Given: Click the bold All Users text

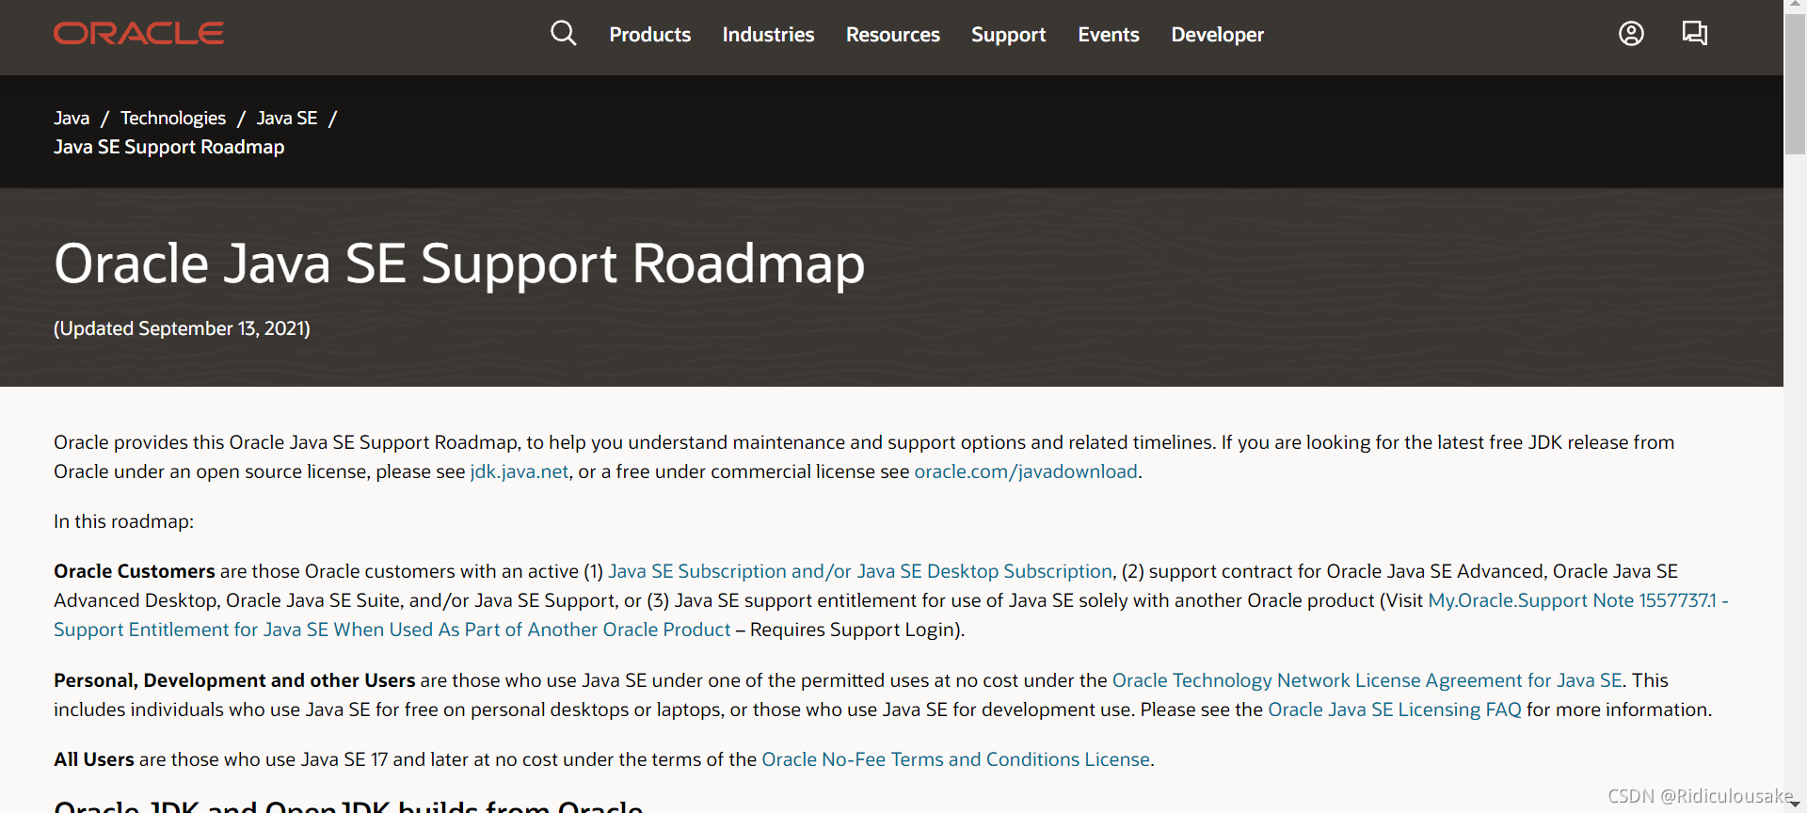Looking at the screenshot, I should [x=94, y=759].
